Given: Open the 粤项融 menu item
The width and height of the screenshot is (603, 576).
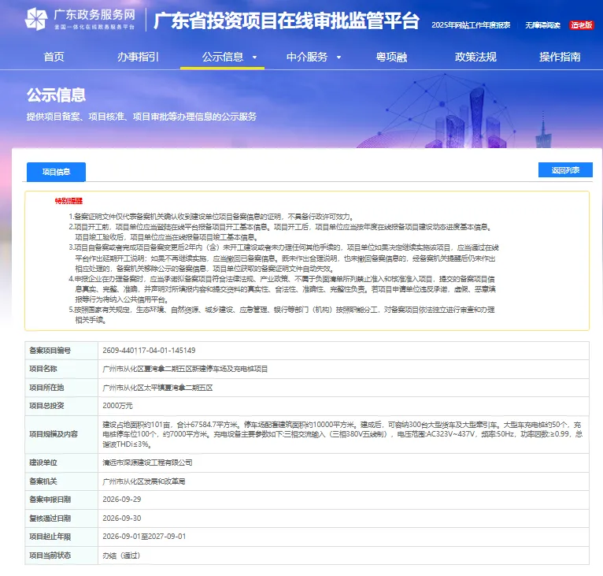Looking at the screenshot, I should 391,57.
